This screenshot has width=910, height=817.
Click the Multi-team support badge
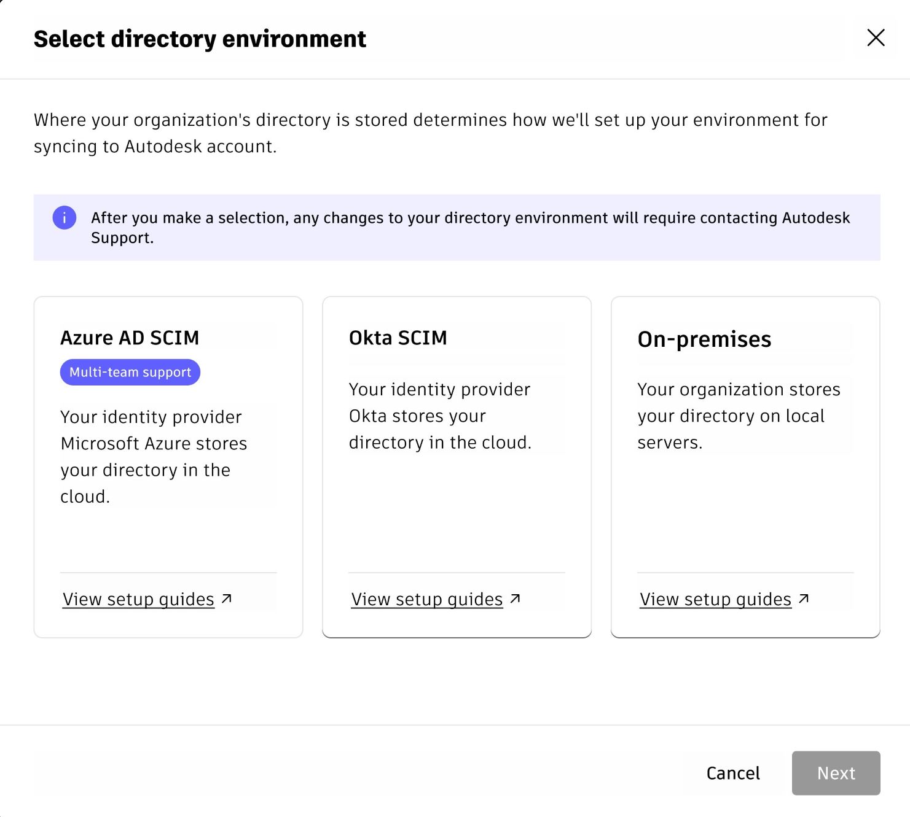[x=130, y=372]
